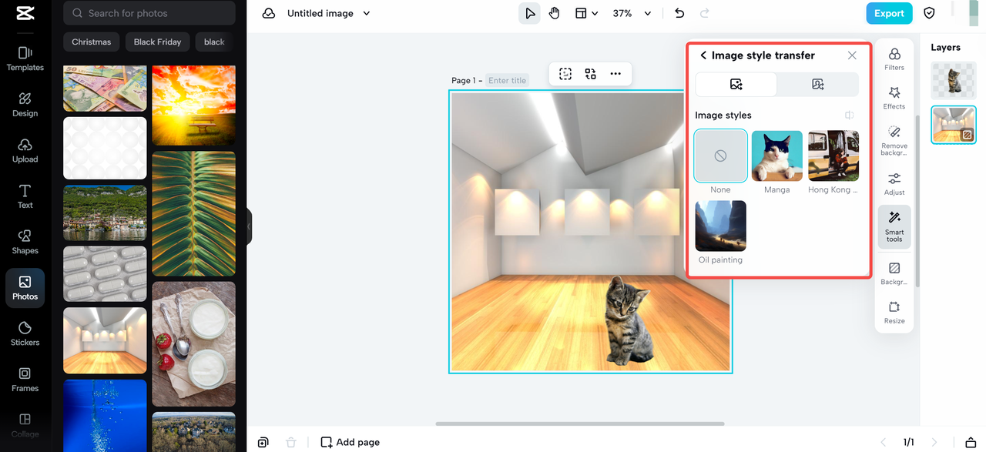Viewport: 986px width, 452px height.
Task: Redo the last action
Action: pyautogui.click(x=704, y=13)
